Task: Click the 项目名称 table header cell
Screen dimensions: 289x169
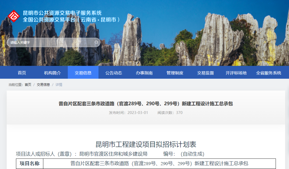Action: tap(30, 163)
